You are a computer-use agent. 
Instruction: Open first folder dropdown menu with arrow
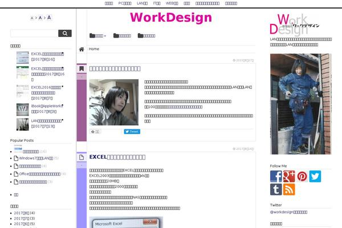click(x=97, y=36)
